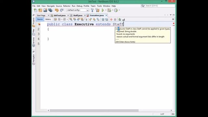The width and height of the screenshot is (208, 117).
Task: Open the Profile menu
Action: (x=86, y=6)
